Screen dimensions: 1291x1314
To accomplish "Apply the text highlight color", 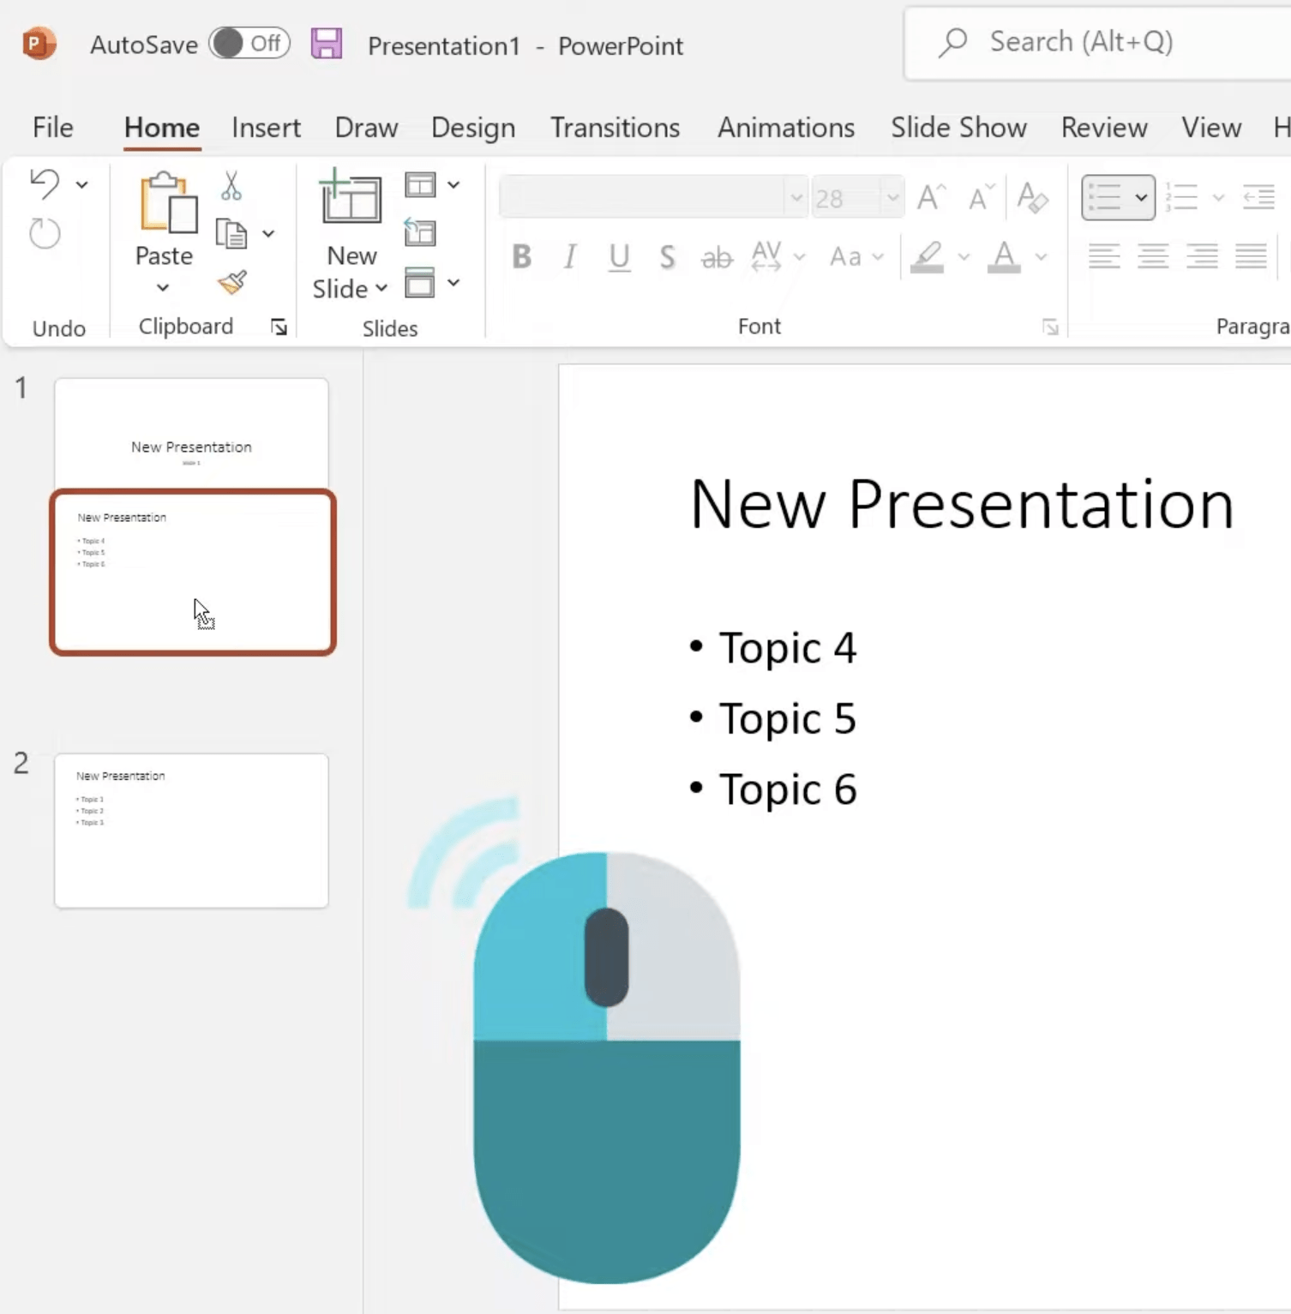I will point(928,256).
